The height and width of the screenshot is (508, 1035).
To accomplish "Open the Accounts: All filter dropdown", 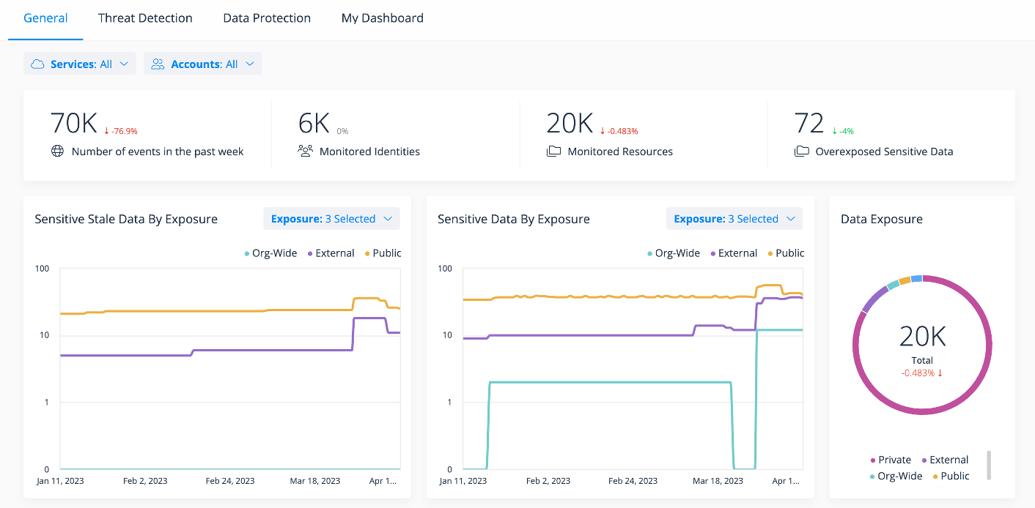I will click(x=202, y=64).
